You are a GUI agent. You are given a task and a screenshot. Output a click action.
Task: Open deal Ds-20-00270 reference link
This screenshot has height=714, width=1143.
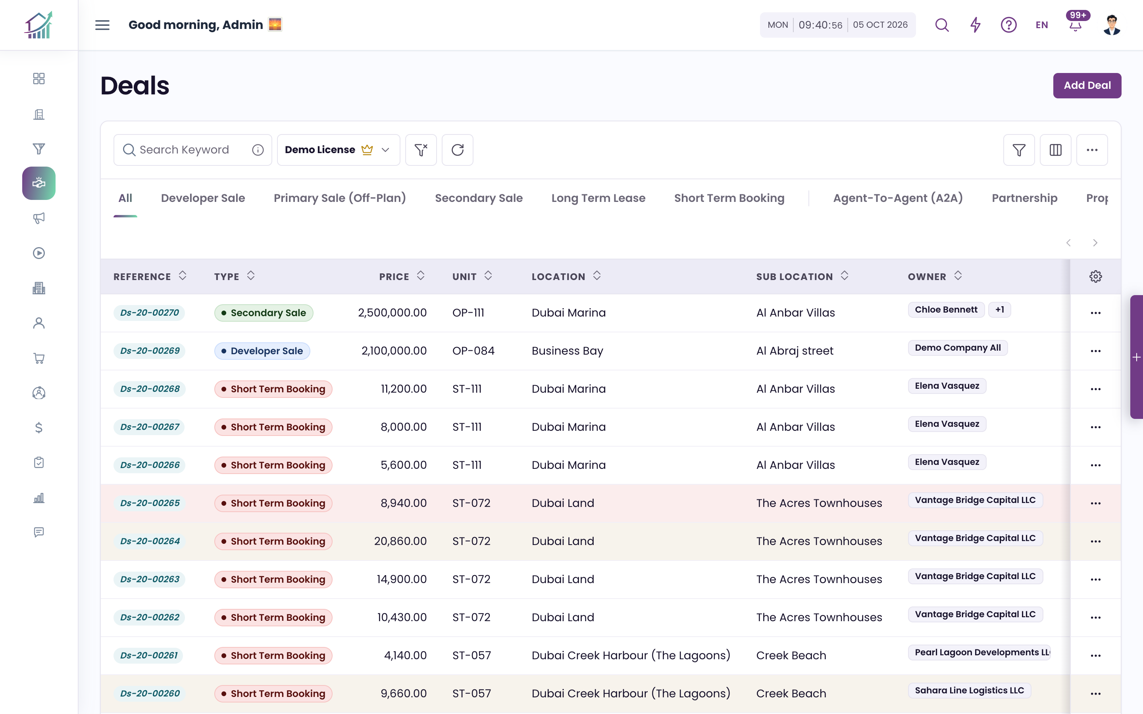pyautogui.click(x=149, y=313)
